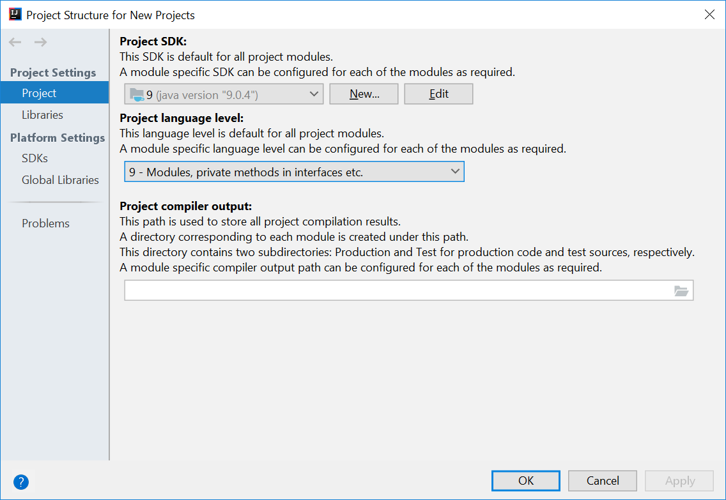
Task: Click the back navigation arrow
Action: (14, 42)
